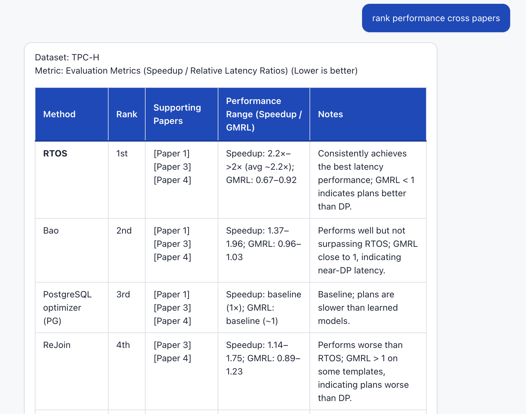Click the Dataset: TPC-H label
The image size is (526, 414).
coord(67,57)
